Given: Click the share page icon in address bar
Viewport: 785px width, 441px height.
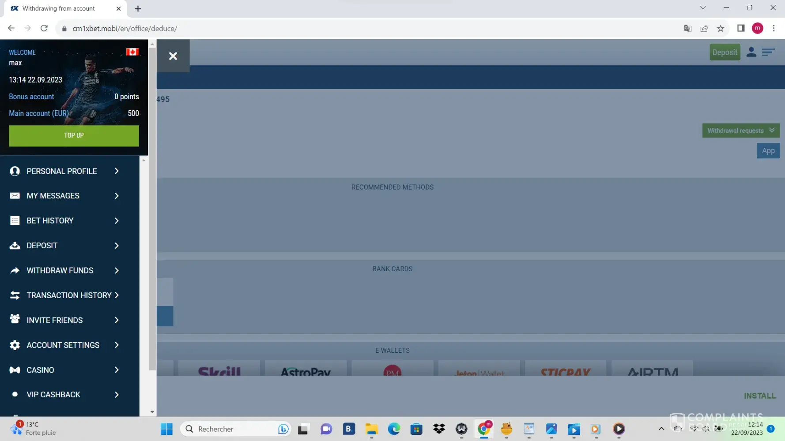Looking at the screenshot, I should point(704,29).
